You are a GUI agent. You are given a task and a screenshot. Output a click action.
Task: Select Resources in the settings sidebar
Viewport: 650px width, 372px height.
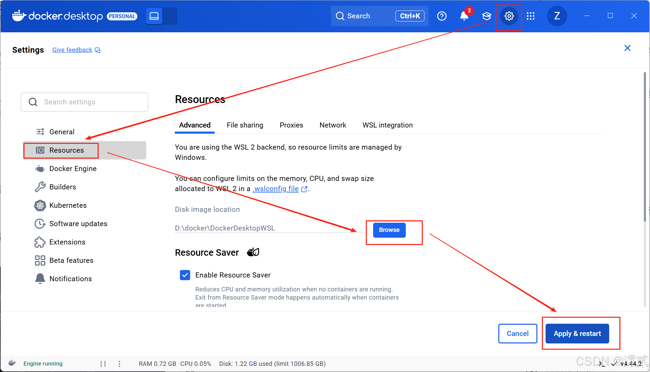[84, 150]
